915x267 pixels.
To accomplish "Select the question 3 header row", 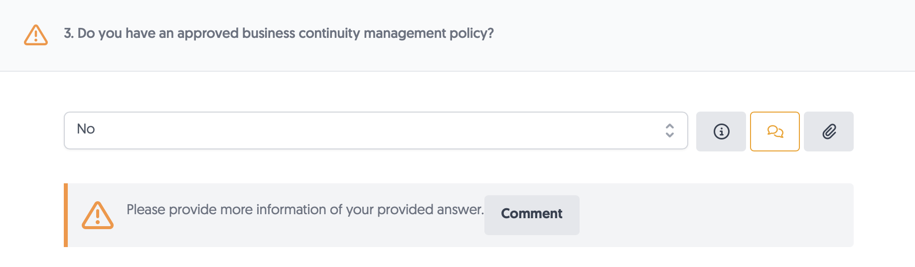I will click(457, 35).
